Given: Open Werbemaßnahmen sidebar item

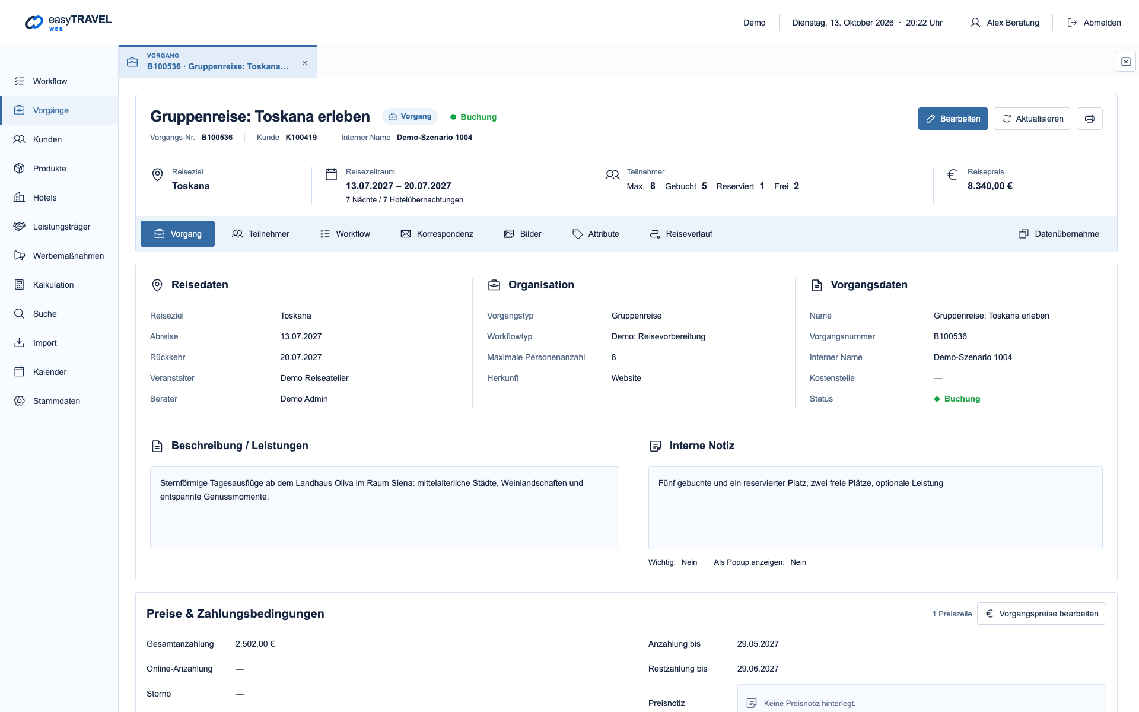Looking at the screenshot, I should pyautogui.click(x=59, y=256).
